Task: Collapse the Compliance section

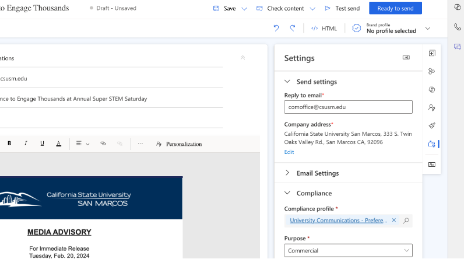Action: tap(287, 193)
